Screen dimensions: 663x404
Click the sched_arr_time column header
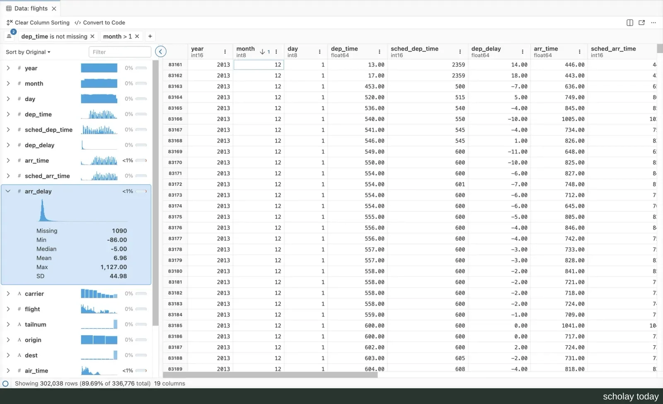coord(622,52)
